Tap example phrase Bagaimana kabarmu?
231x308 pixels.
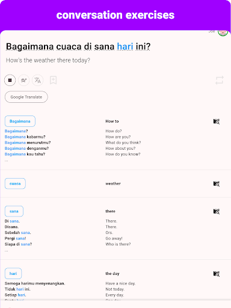(25, 137)
